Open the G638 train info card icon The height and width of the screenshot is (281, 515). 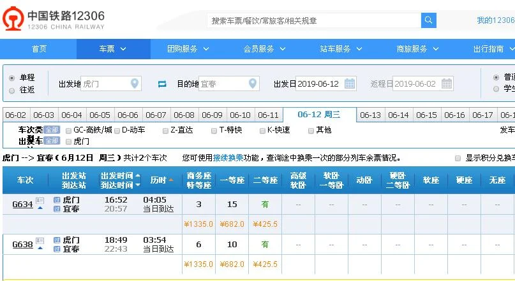click(40, 241)
